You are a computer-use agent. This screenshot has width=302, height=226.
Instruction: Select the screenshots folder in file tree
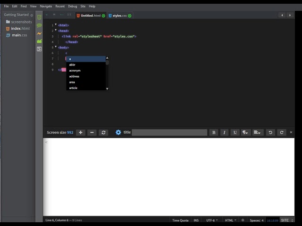coord(19,22)
